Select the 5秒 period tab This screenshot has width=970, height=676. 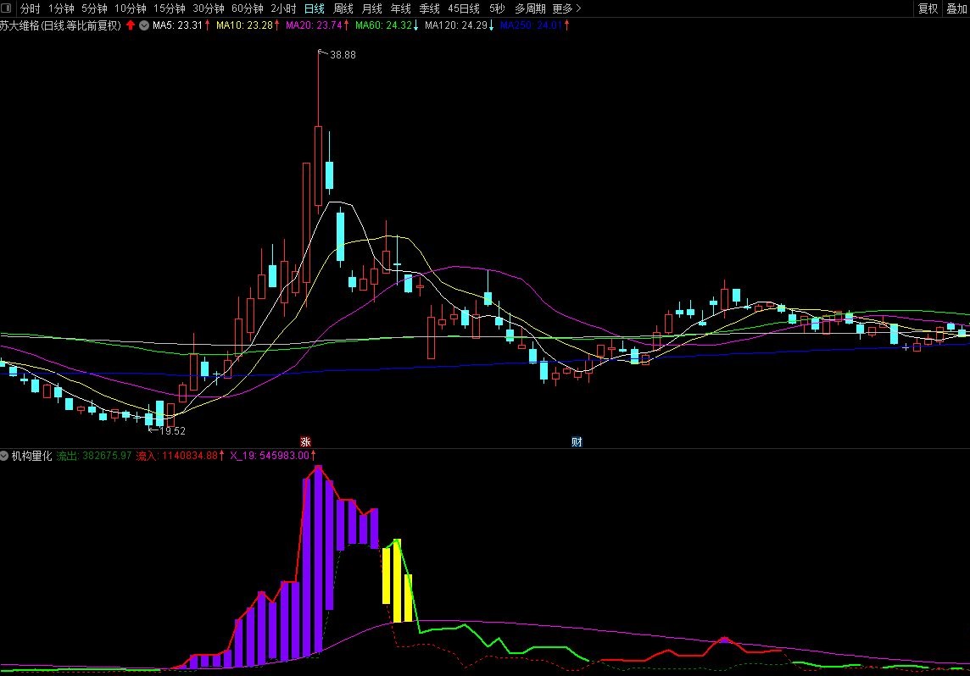click(x=497, y=8)
